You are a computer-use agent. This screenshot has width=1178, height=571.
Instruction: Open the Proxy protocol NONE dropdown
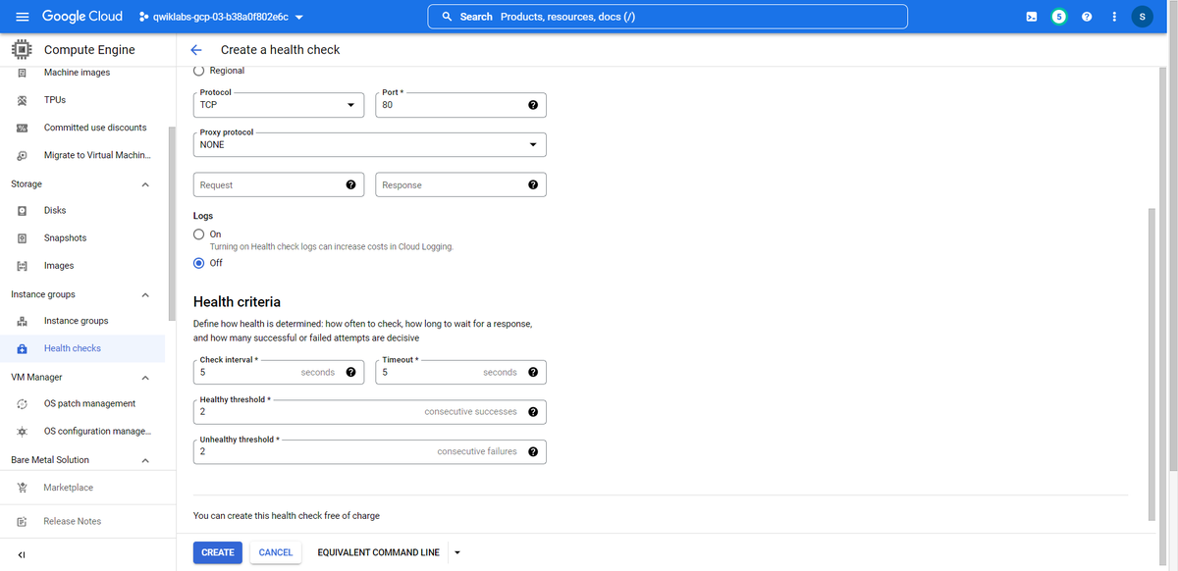click(370, 144)
